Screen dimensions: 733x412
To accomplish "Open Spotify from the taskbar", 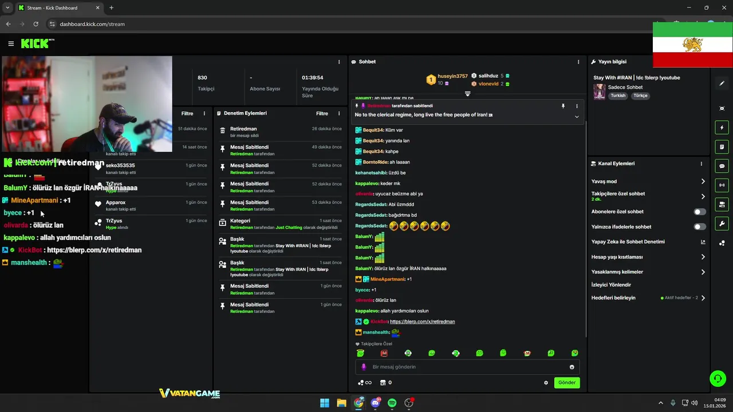I will click(x=392, y=403).
